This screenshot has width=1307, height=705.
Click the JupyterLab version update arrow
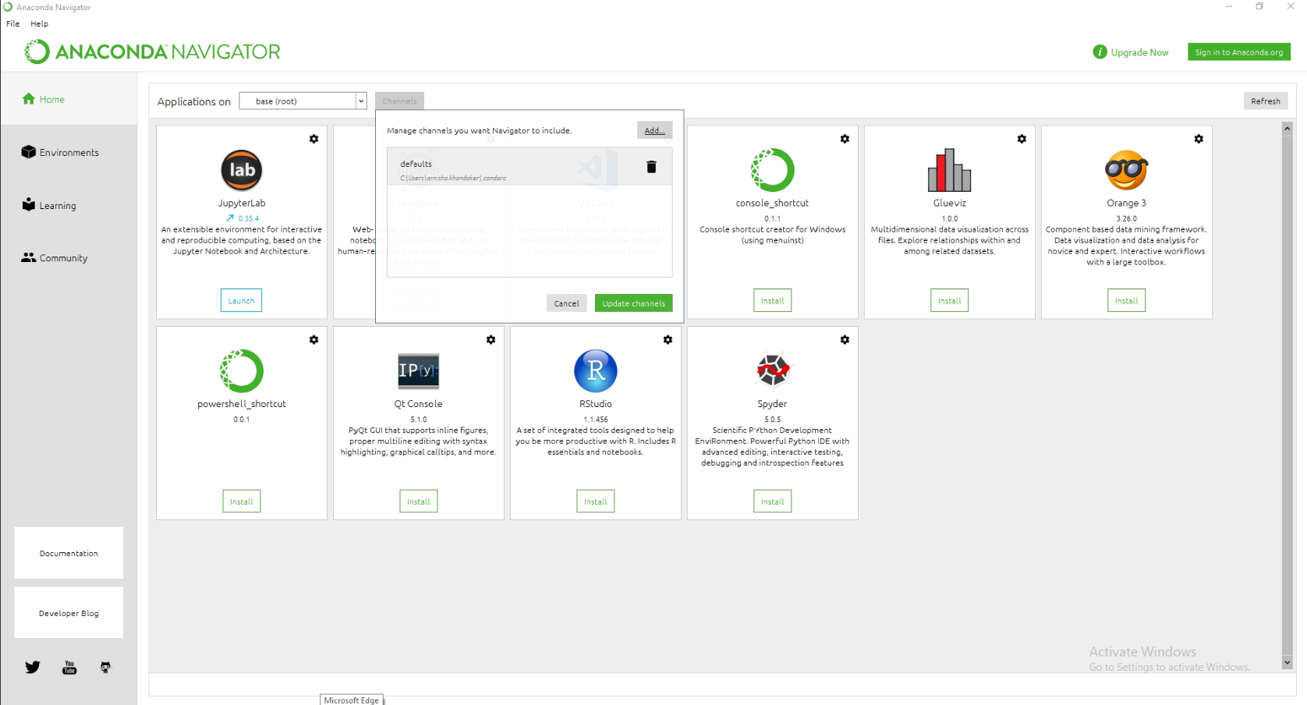click(230, 218)
